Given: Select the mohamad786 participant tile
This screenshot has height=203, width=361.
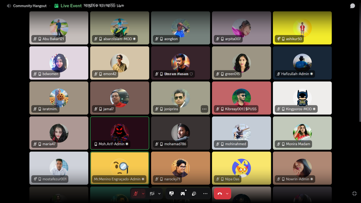Looking at the screenshot, I should tap(180, 133).
